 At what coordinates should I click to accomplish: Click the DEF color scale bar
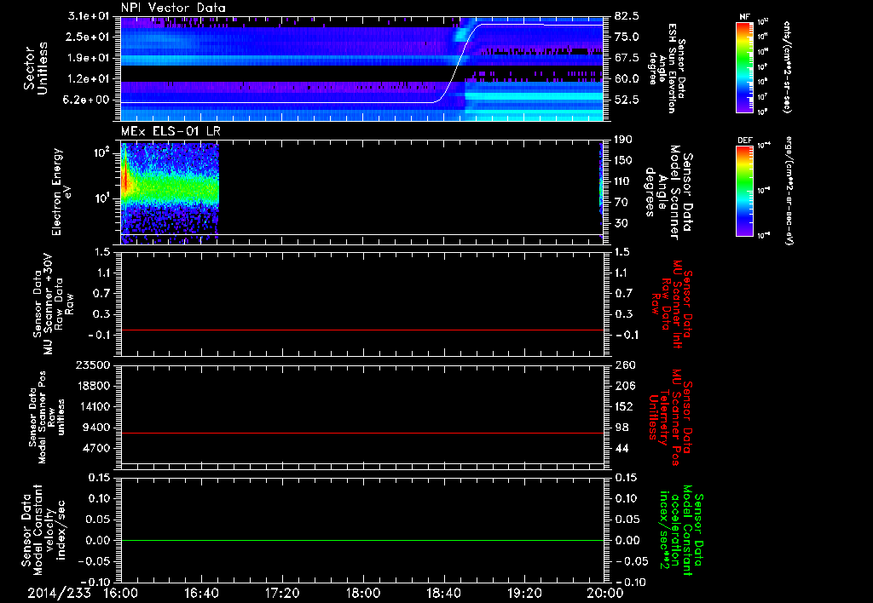tap(744, 191)
